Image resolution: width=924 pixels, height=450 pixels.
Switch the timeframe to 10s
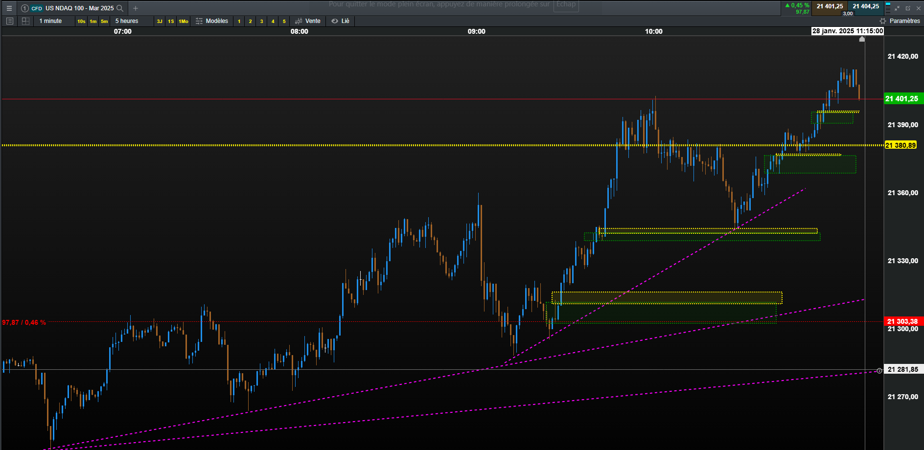[81, 21]
